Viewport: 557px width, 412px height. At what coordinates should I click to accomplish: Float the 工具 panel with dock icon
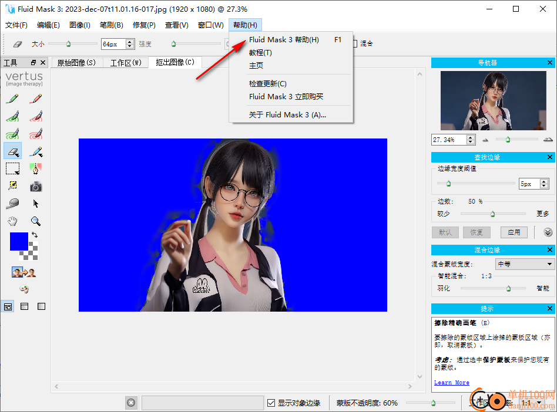tap(33, 62)
